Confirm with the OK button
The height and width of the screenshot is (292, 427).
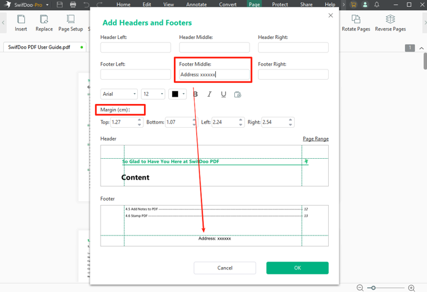point(298,268)
